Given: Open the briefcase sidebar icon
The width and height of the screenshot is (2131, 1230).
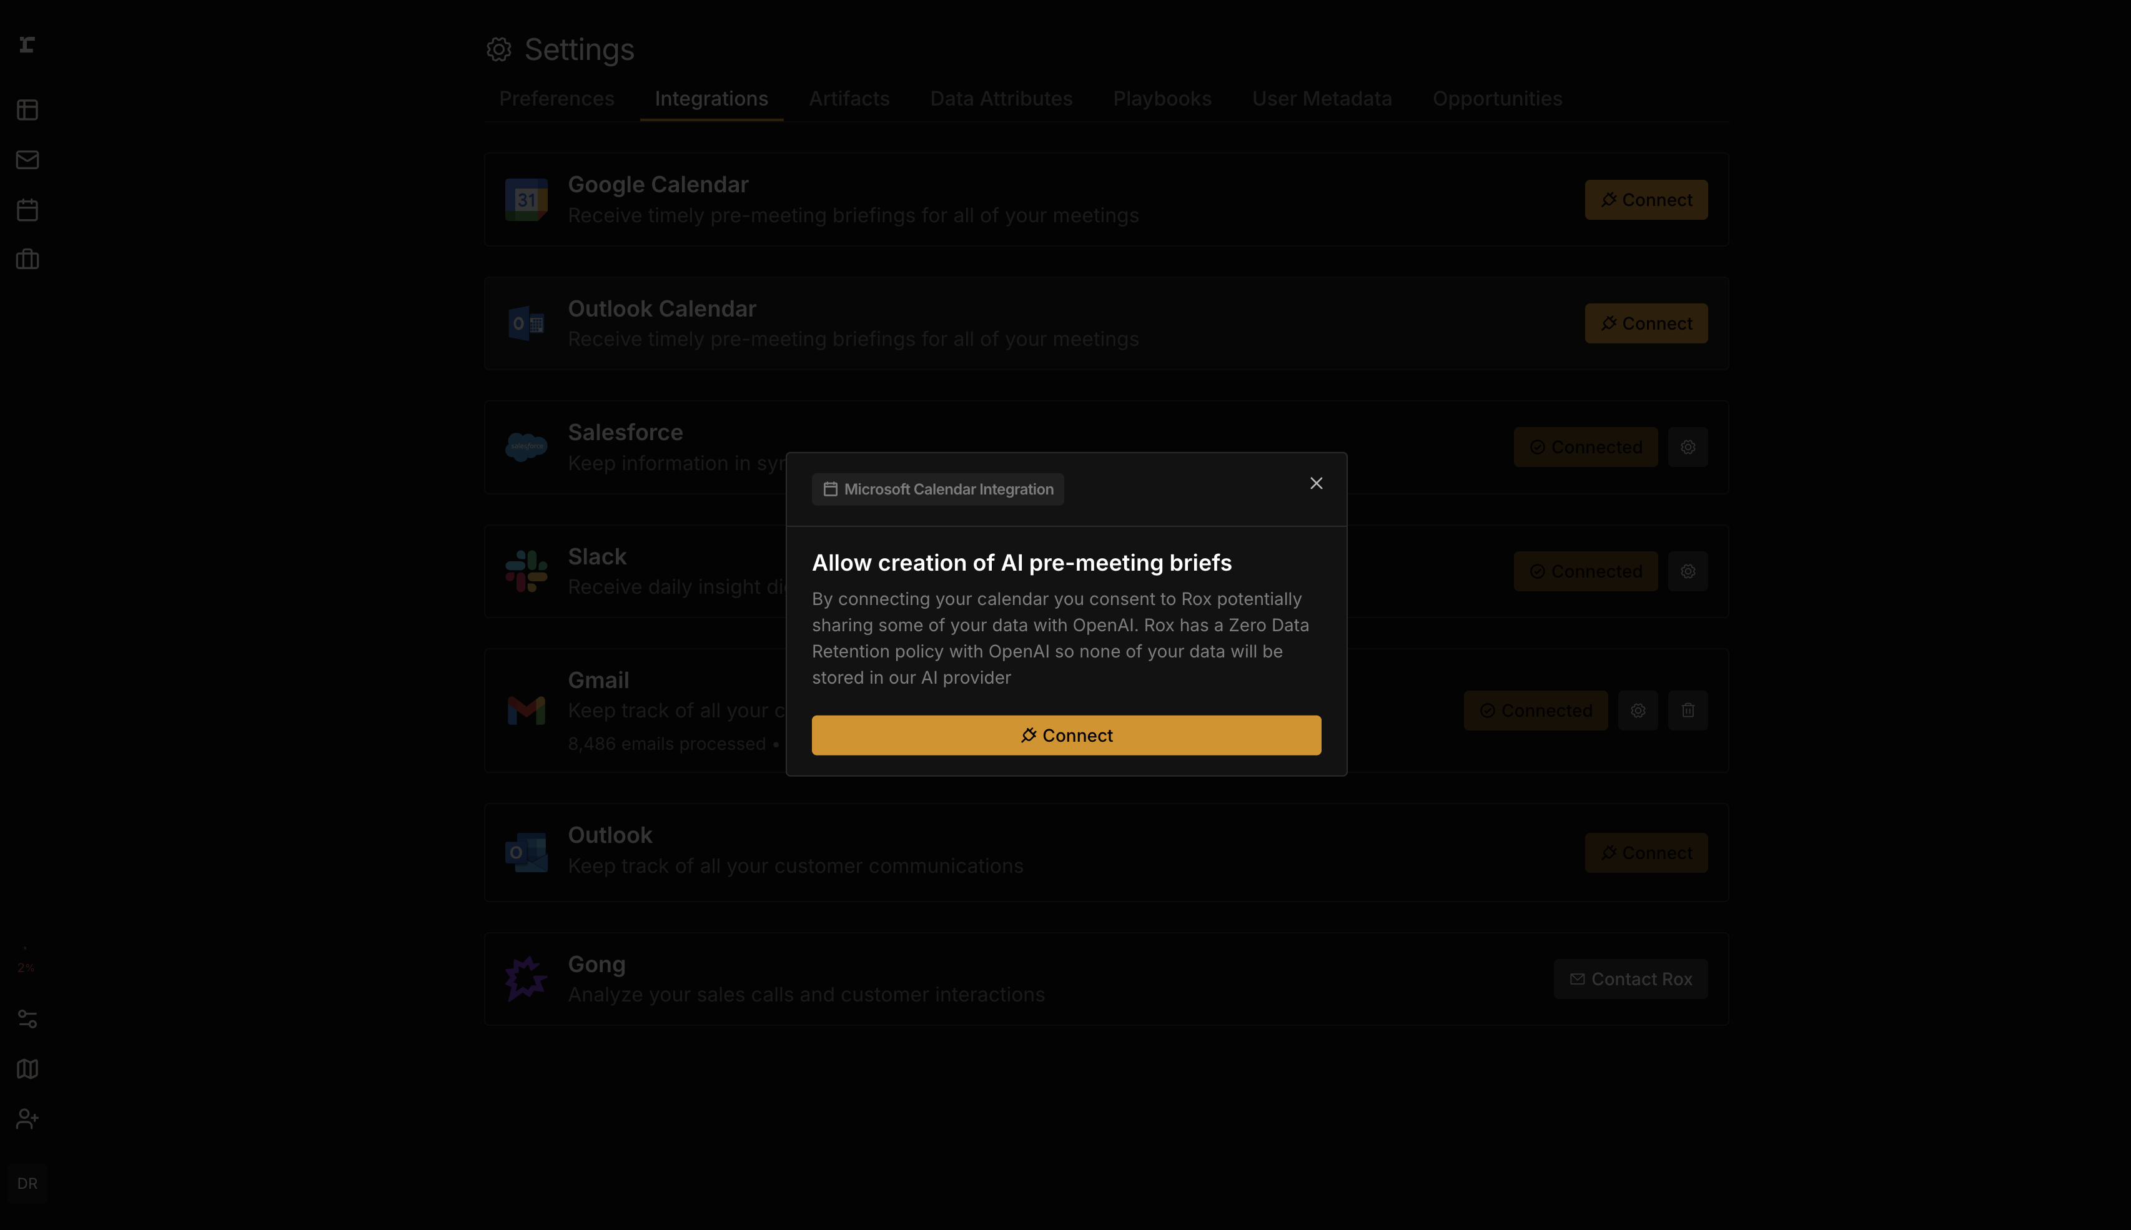Looking at the screenshot, I should point(27,259).
